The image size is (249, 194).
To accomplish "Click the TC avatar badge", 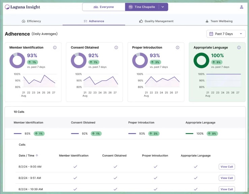I will (131, 7).
